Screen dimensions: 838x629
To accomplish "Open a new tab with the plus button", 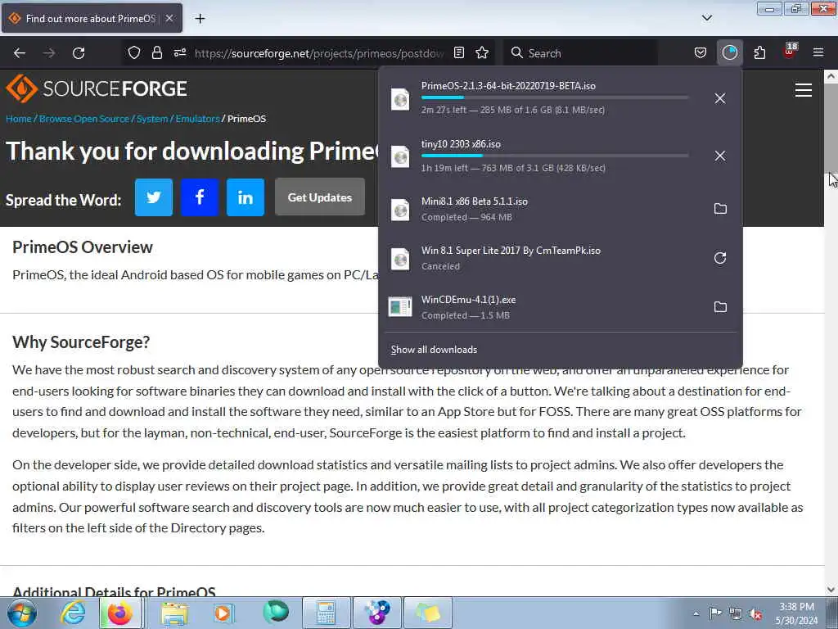I will [x=200, y=19].
